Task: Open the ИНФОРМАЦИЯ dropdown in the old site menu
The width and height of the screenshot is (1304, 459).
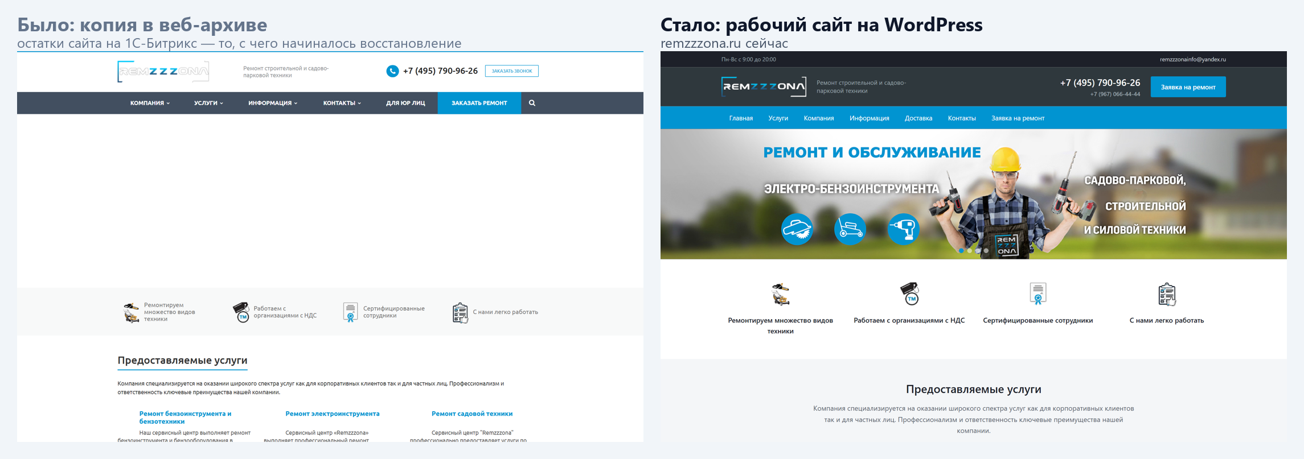Action: [x=273, y=103]
